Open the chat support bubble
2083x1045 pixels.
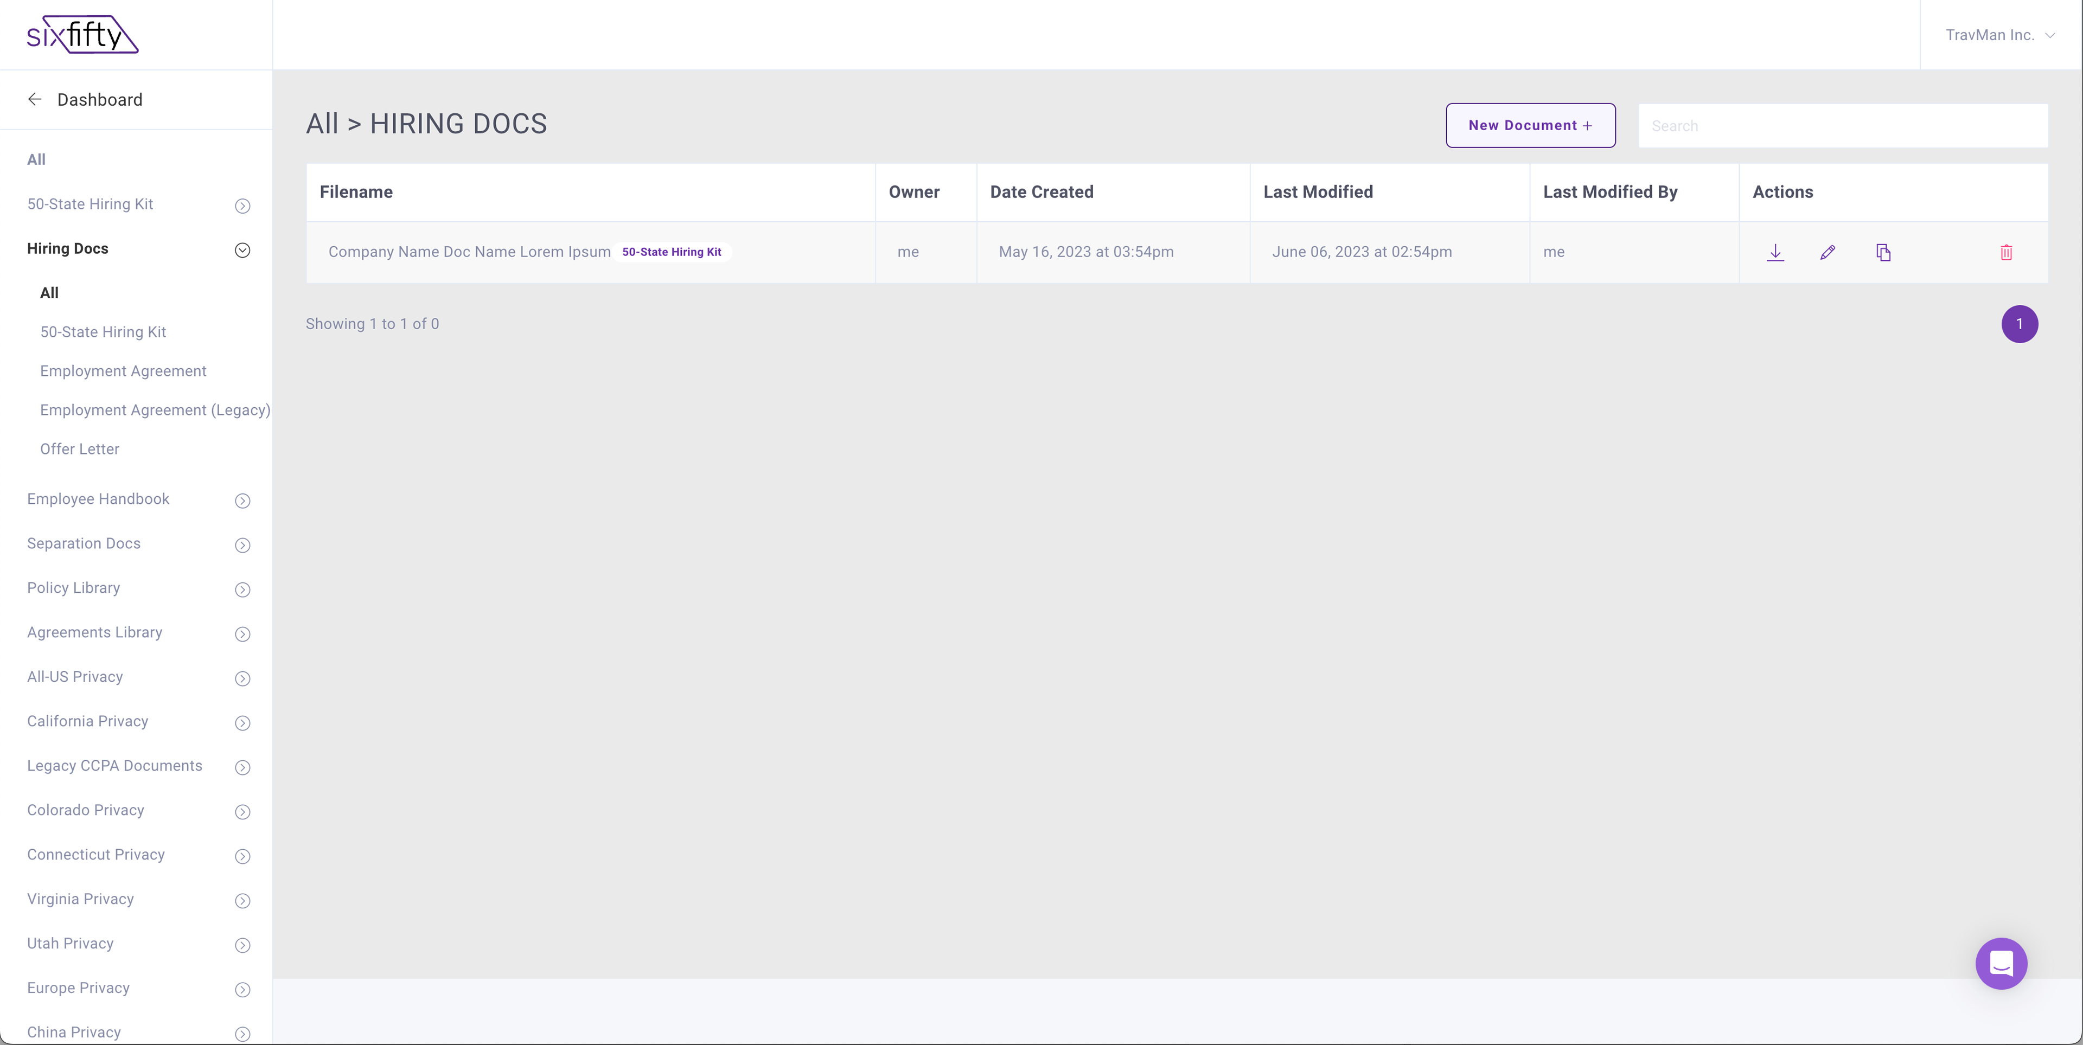coord(2001,963)
